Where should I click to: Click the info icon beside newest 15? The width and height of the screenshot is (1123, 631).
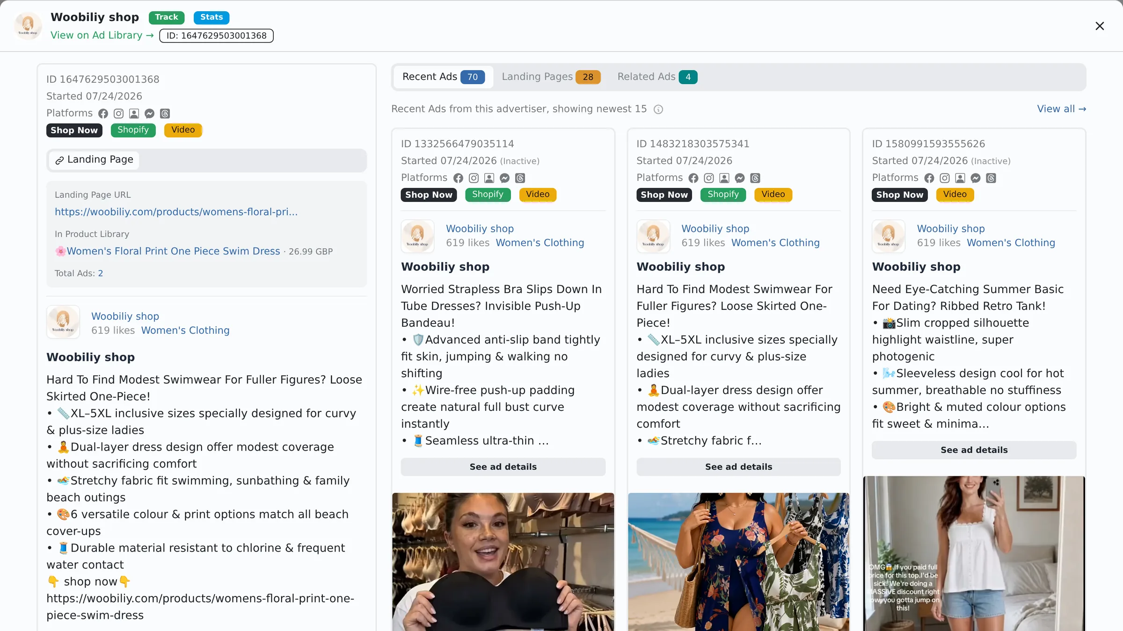pos(658,109)
